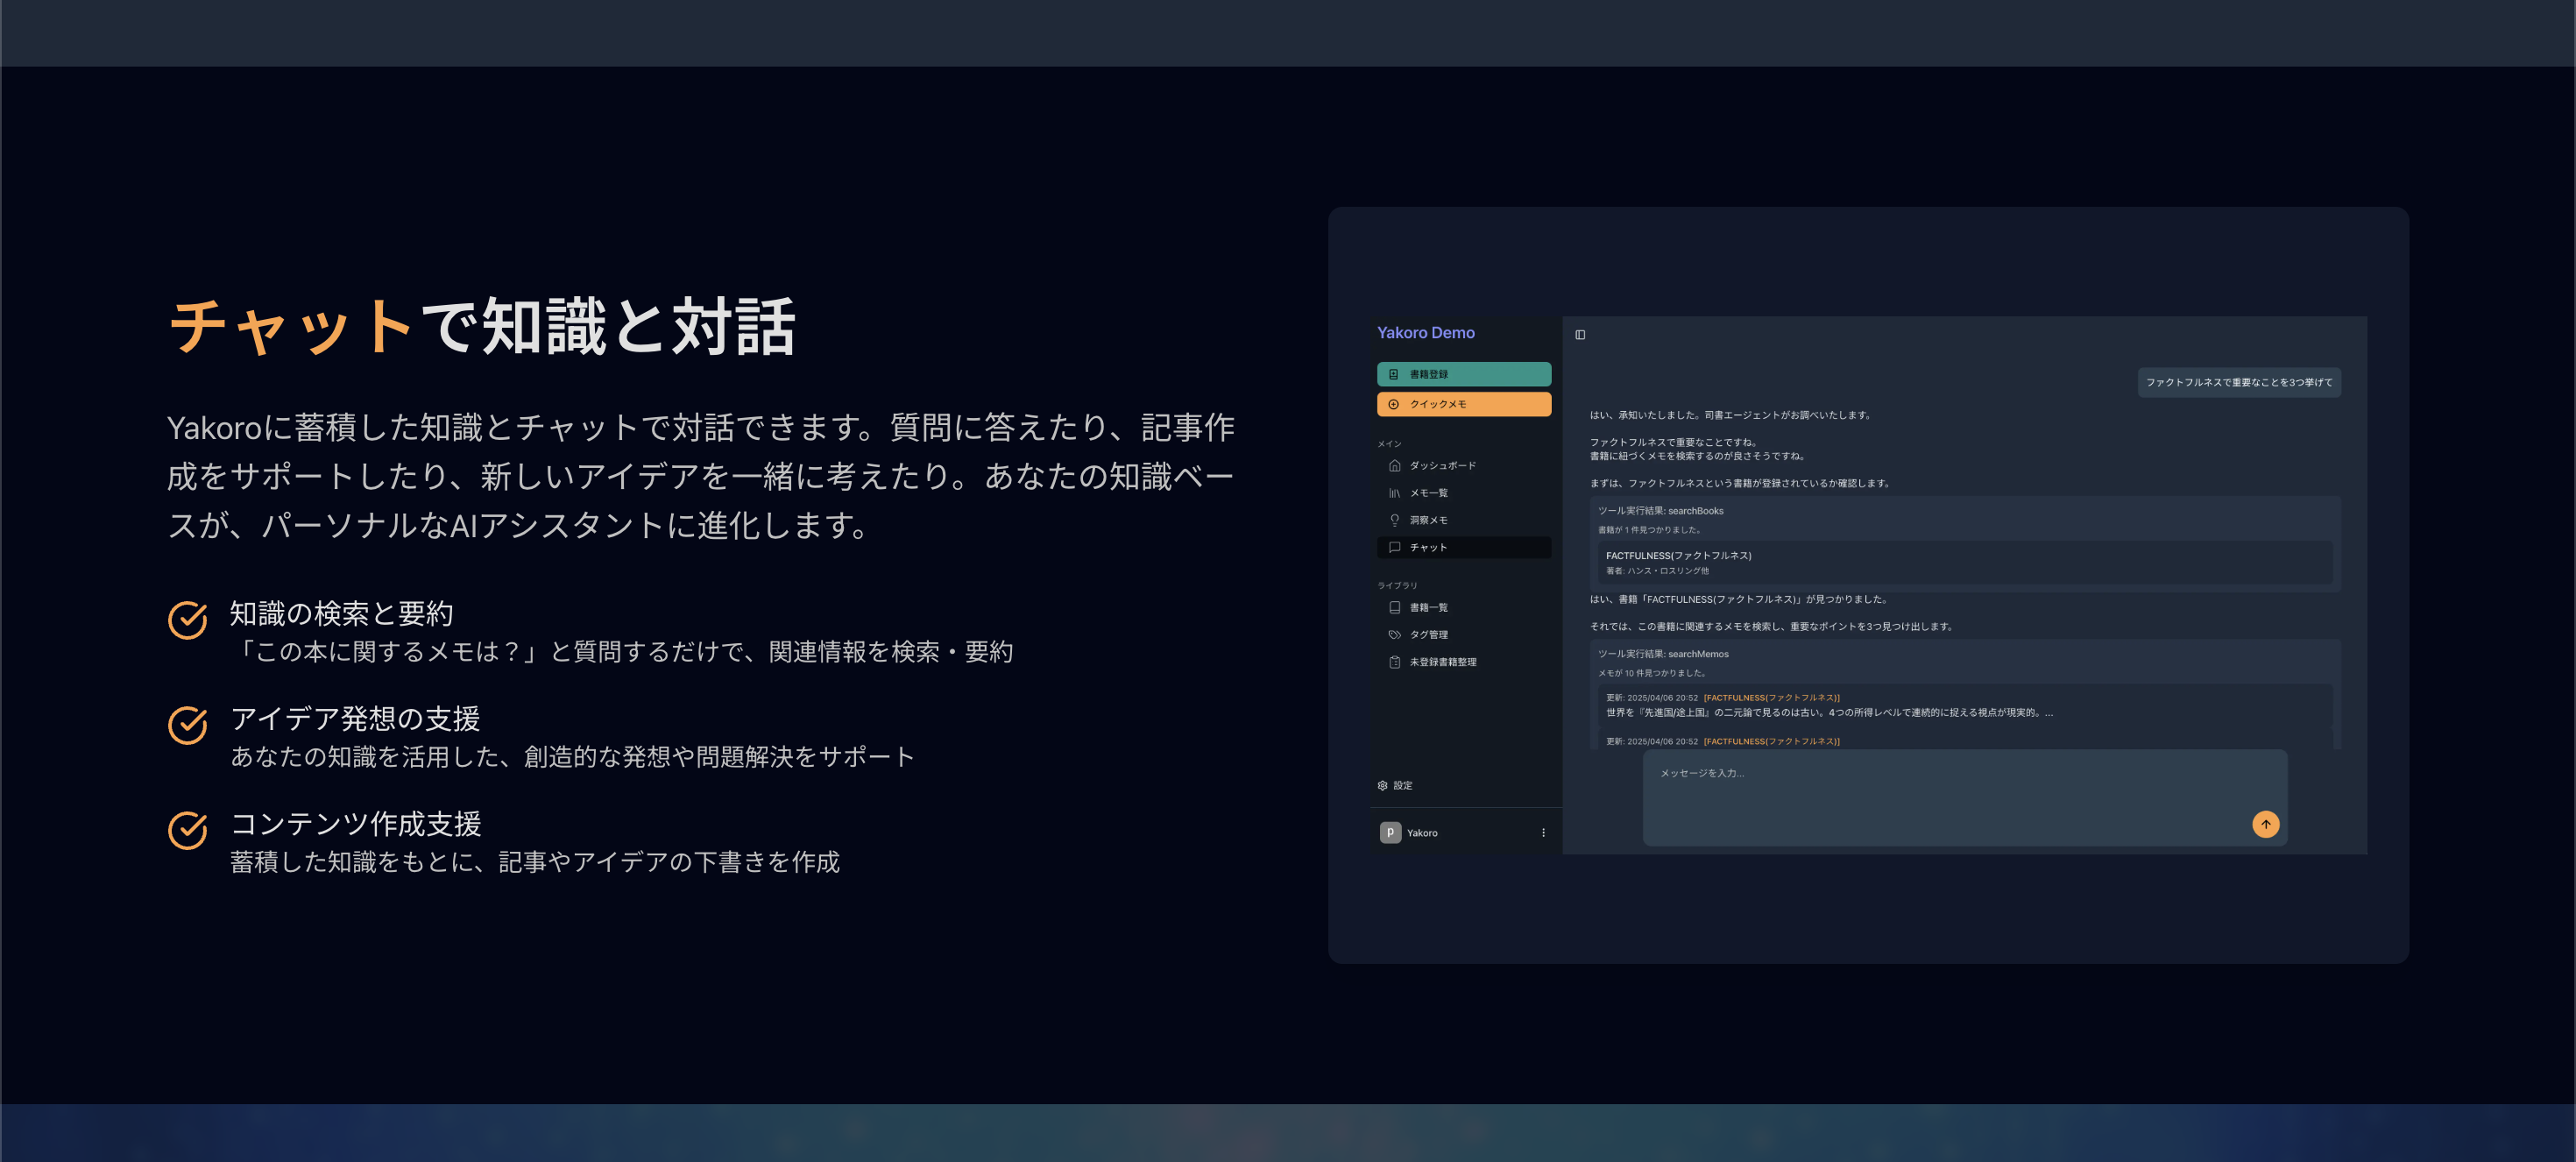This screenshot has height=1162, width=2576.
Task: Click the 設定 gear icon
Action: point(1382,785)
